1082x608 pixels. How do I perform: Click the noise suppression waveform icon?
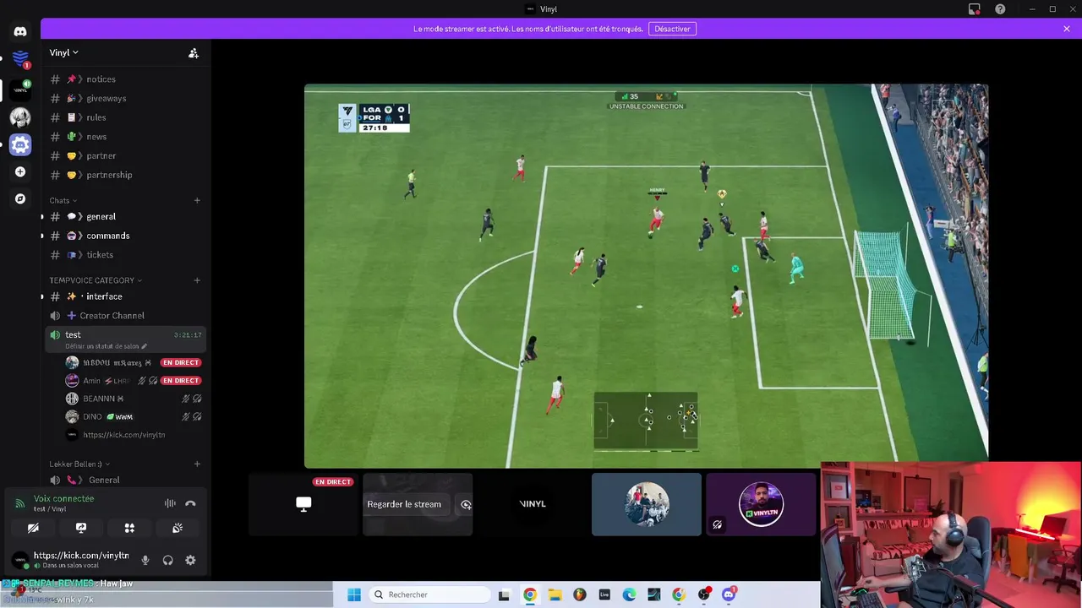pyautogui.click(x=170, y=503)
